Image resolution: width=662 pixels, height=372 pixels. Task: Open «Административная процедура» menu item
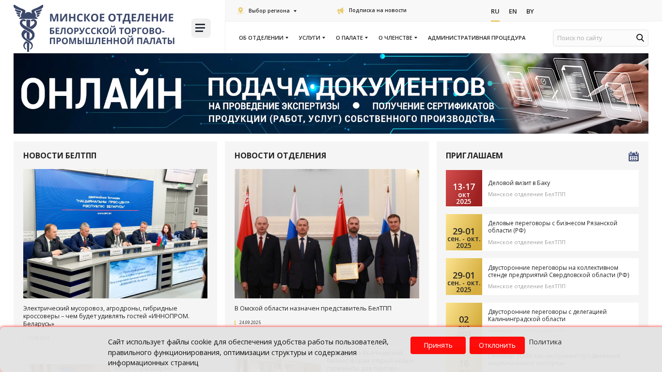point(476,38)
